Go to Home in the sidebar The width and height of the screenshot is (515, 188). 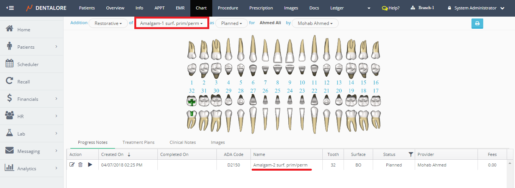click(x=23, y=29)
